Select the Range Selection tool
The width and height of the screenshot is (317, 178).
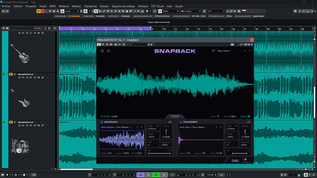point(100,11)
